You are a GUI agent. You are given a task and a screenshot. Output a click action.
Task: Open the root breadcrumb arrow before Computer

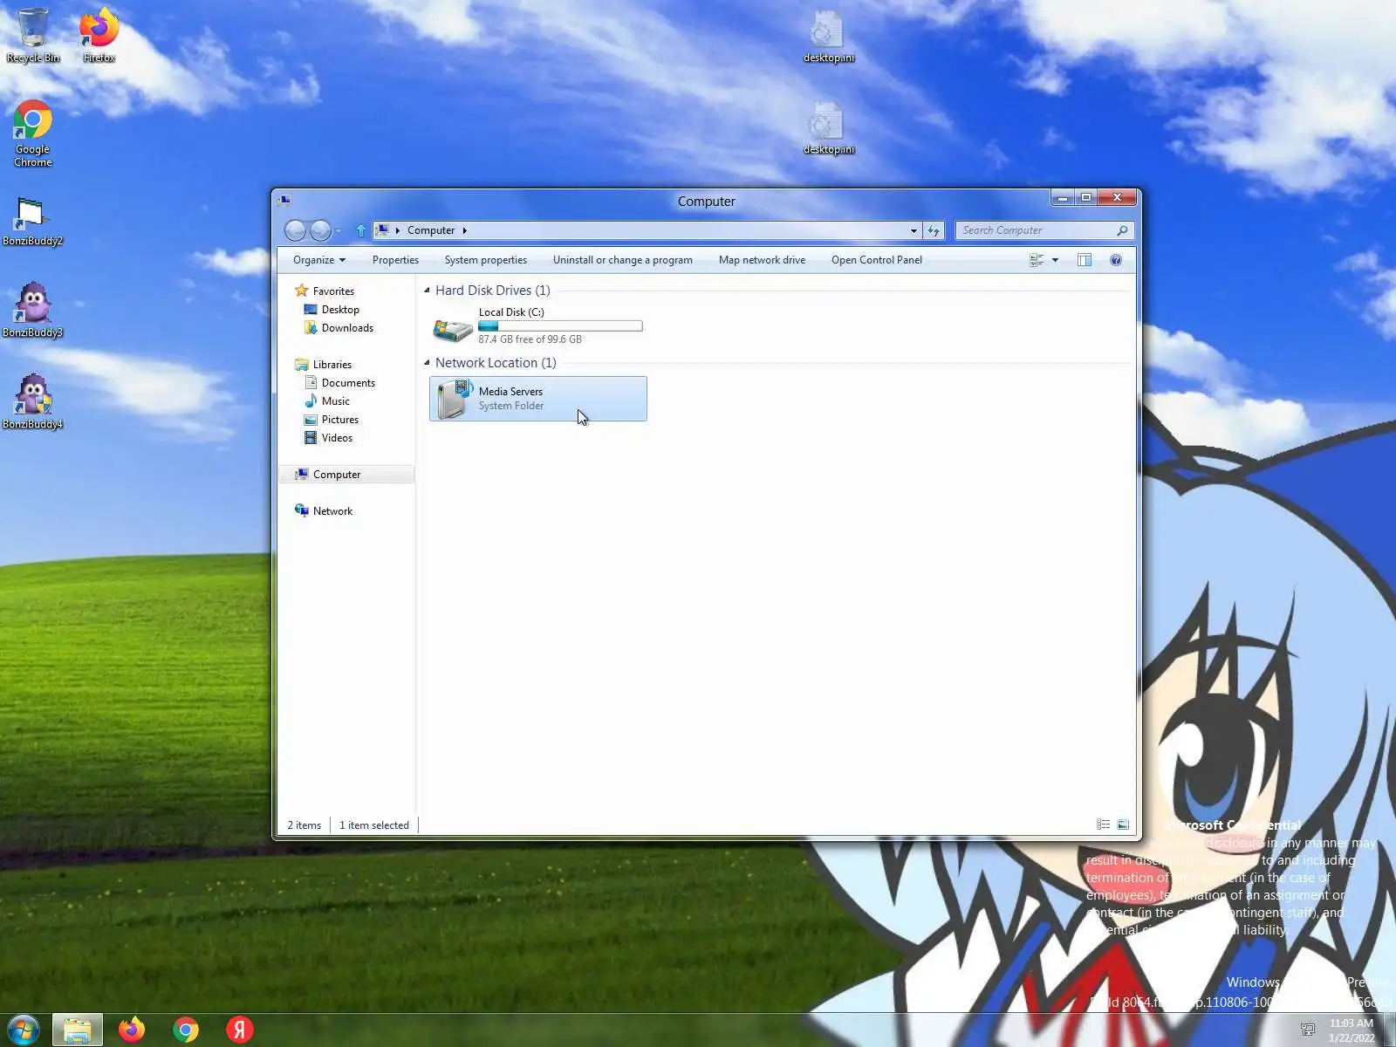coord(398,230)
